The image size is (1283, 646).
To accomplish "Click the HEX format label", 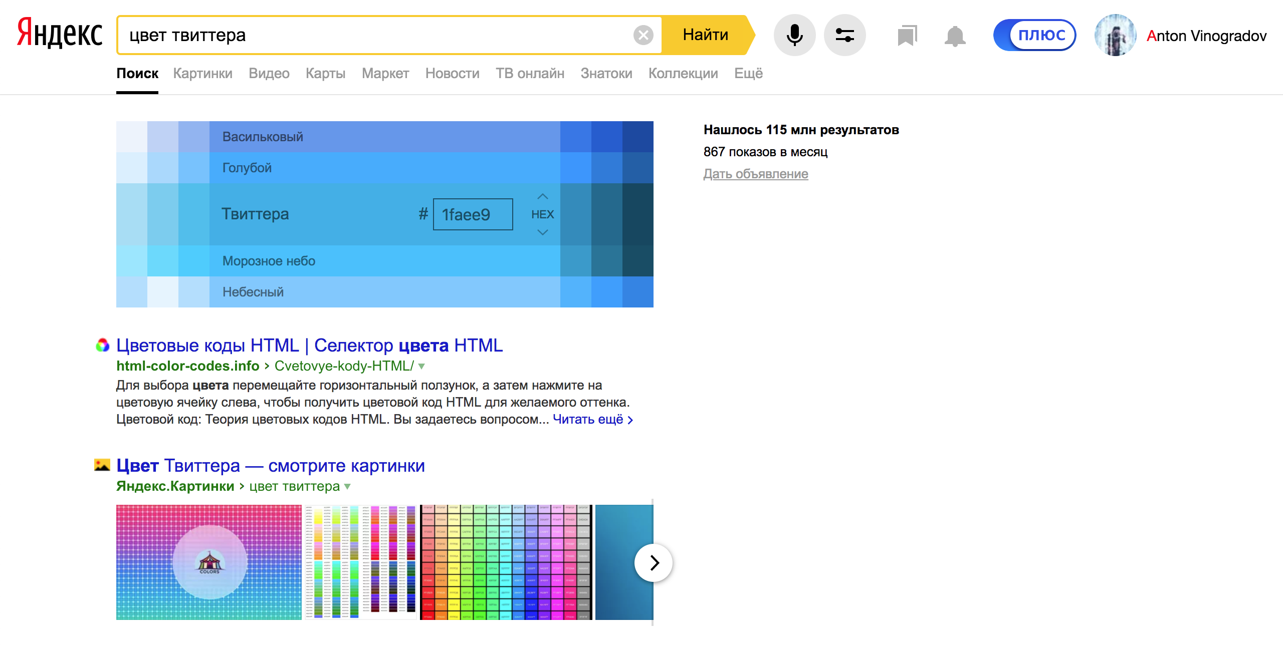I will [542, 214].
